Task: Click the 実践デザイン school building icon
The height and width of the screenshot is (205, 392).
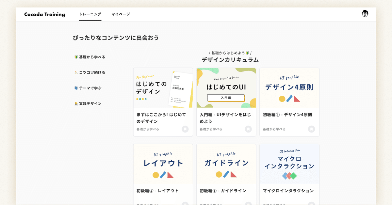Action: click(75, 103)
